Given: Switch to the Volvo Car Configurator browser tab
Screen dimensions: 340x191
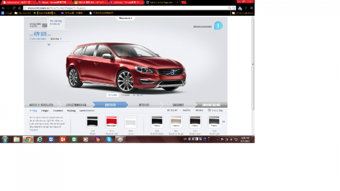Looking at the screenshot, I should tap(161, 2).
